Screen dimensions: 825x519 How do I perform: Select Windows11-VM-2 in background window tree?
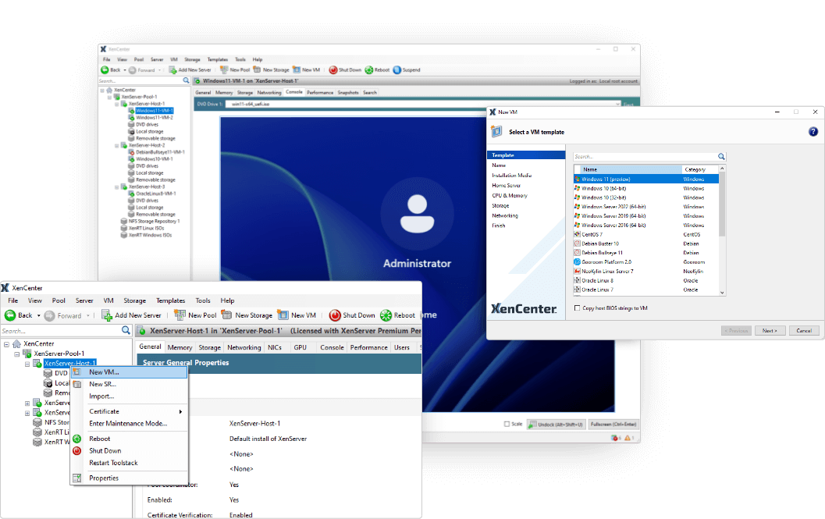click(155, 117)
